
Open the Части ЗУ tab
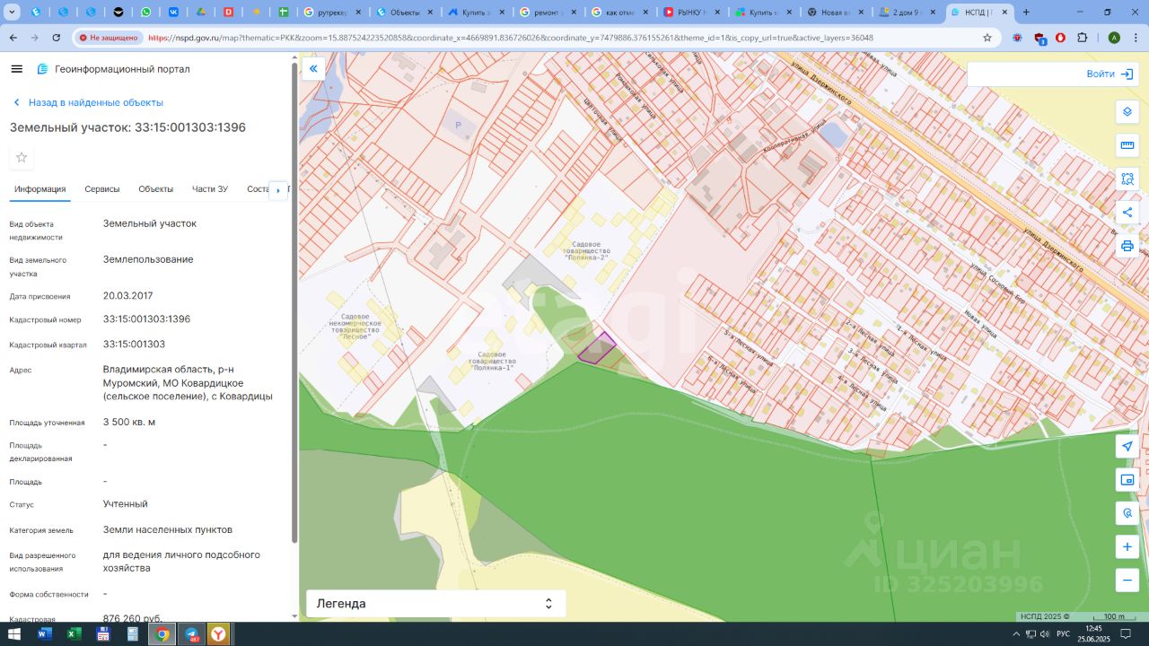point(210,189)
